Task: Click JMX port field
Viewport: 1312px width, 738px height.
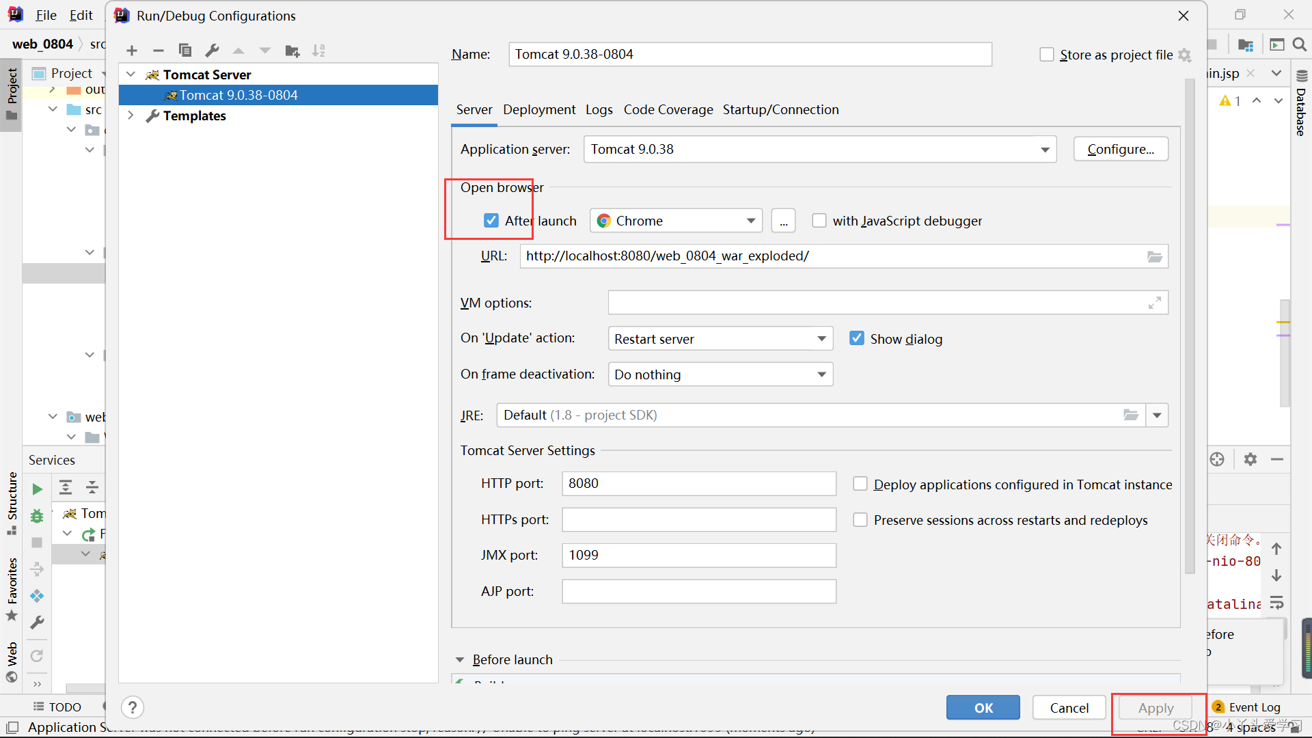Action: [x=699, y=555]
